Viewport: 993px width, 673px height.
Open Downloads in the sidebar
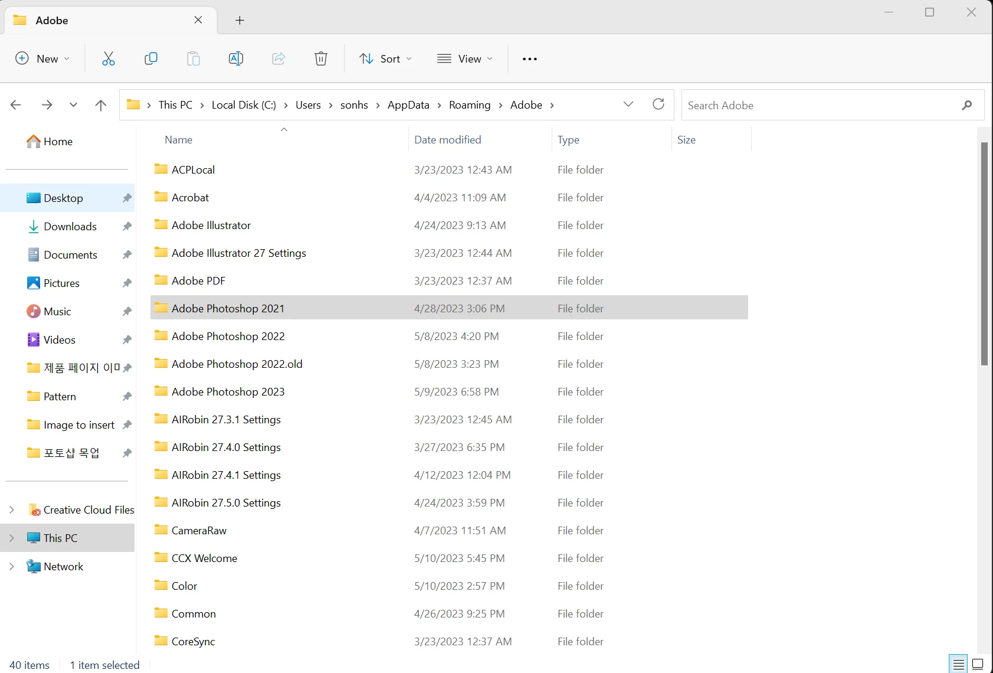70,227
